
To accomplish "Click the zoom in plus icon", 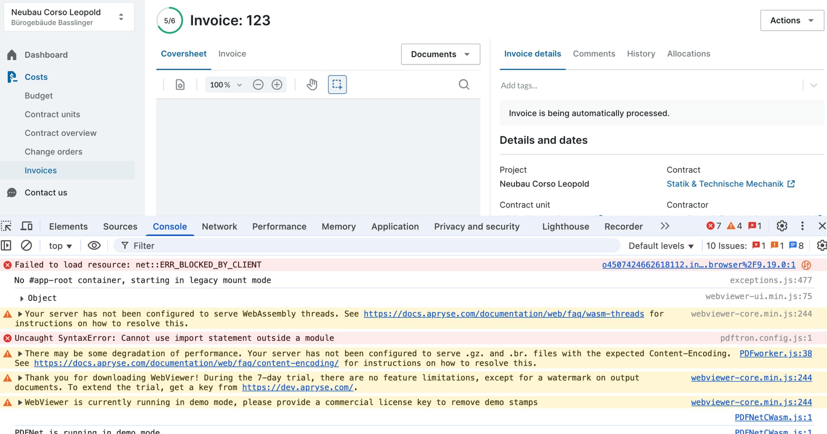I will click(277, 85).
